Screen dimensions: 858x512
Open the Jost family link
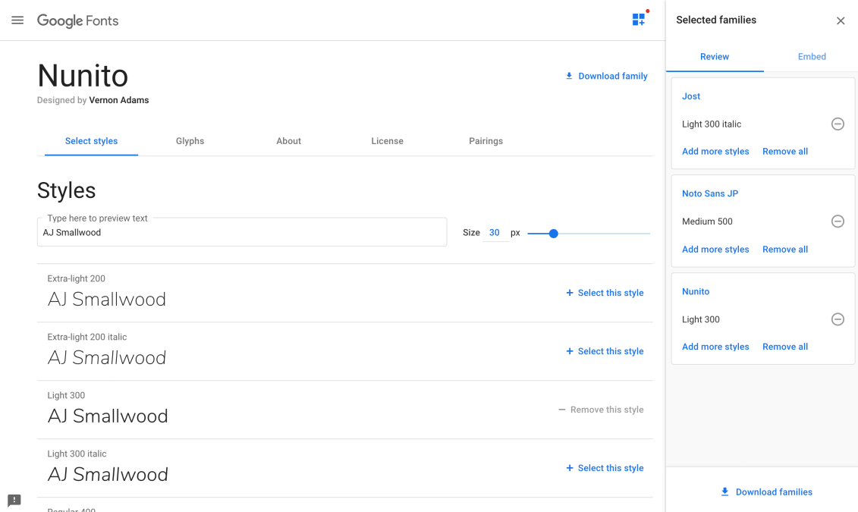point(691,96)
